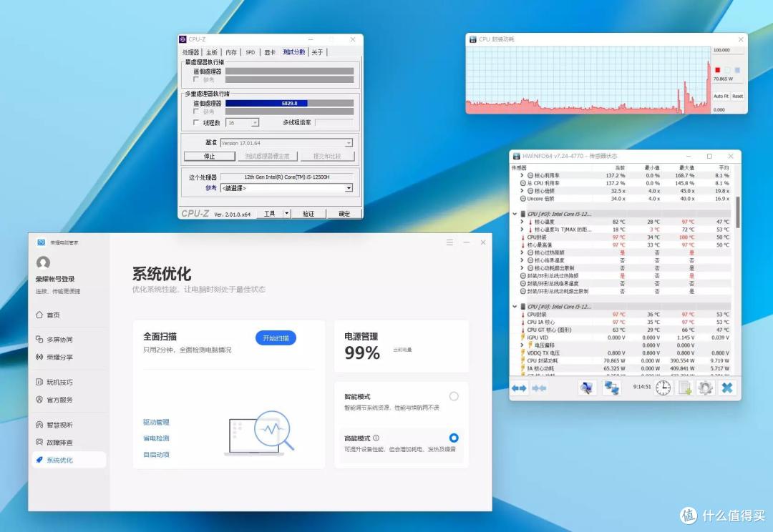Click the 验证 button in CPU-Z

pos(308,213)
